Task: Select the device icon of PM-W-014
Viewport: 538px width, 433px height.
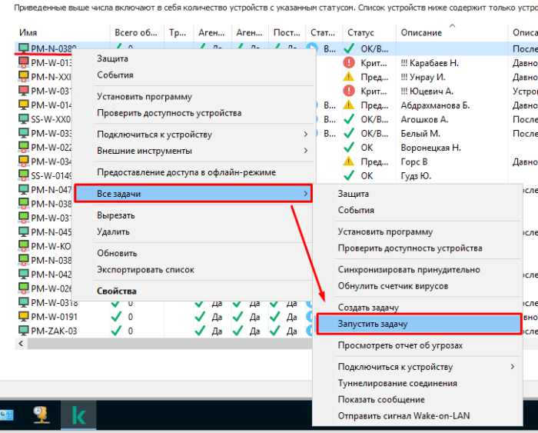Action: [x=23, y=105]
